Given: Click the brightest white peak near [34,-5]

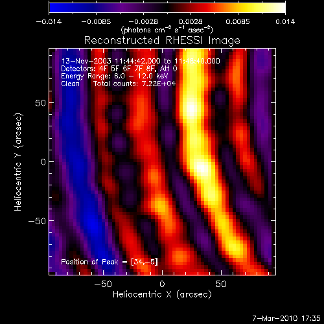Looking at the screenshot, I should (x=202, y=168).
